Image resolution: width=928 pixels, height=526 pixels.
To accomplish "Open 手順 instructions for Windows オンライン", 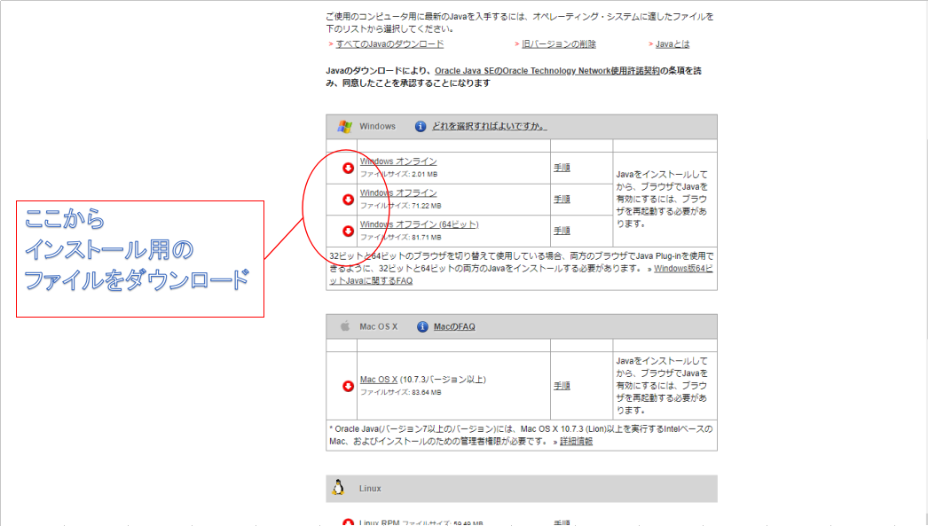I will 562,168.
